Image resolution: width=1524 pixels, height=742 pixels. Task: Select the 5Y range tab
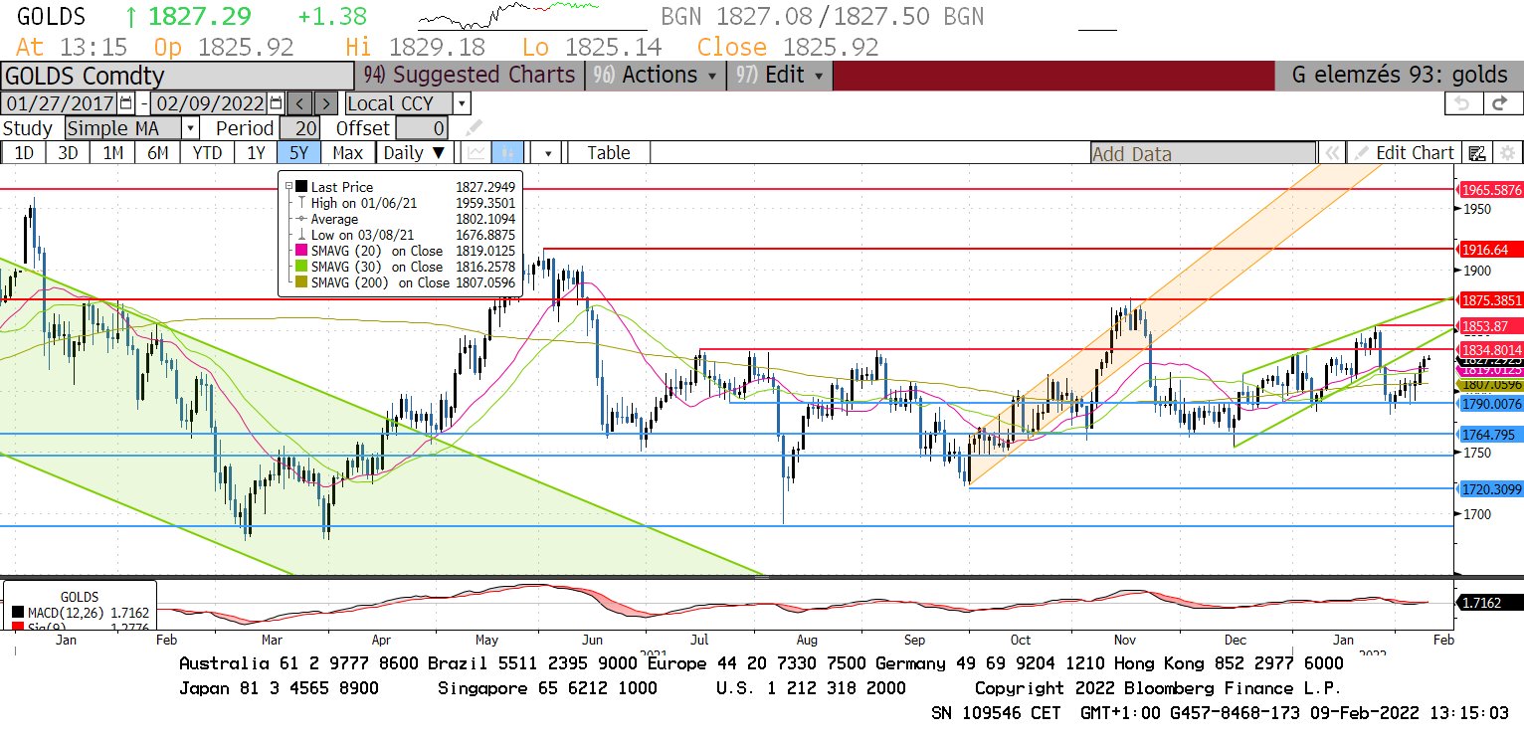tap(299, 152)
